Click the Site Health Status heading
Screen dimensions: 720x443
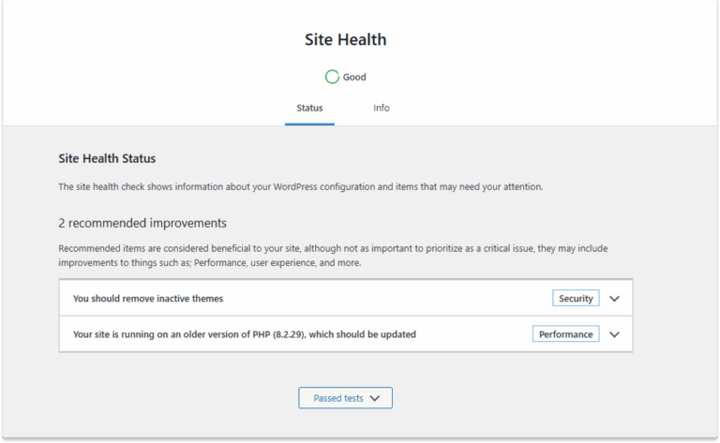[x=107, y=159]
